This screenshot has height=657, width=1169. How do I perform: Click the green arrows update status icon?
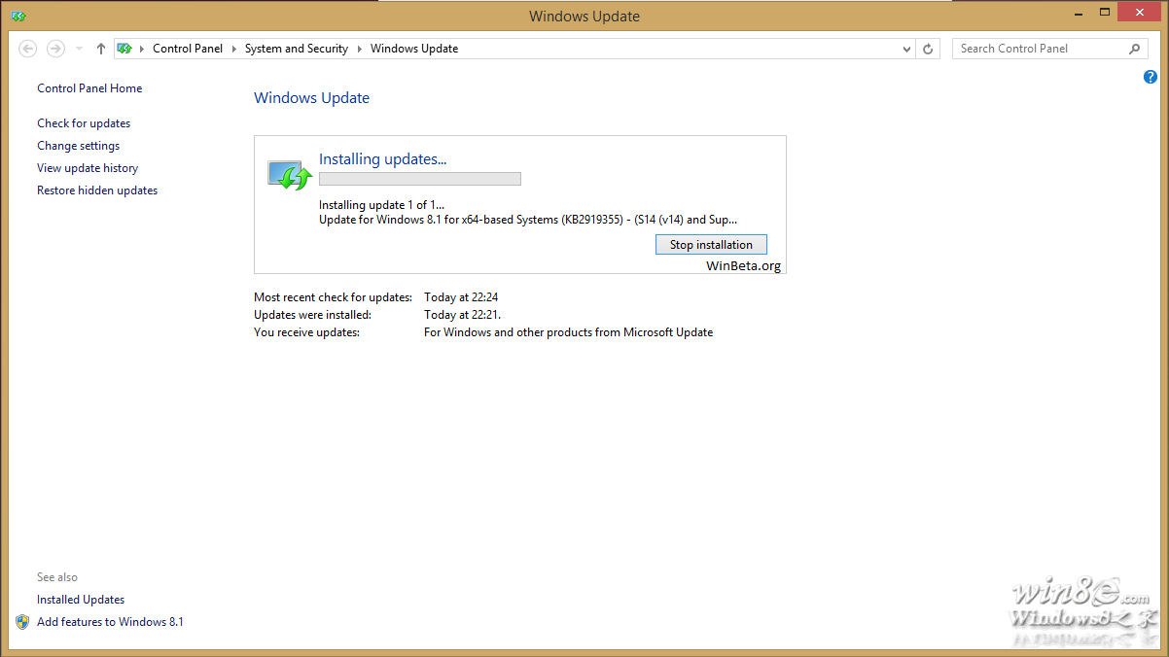(289, 174)
